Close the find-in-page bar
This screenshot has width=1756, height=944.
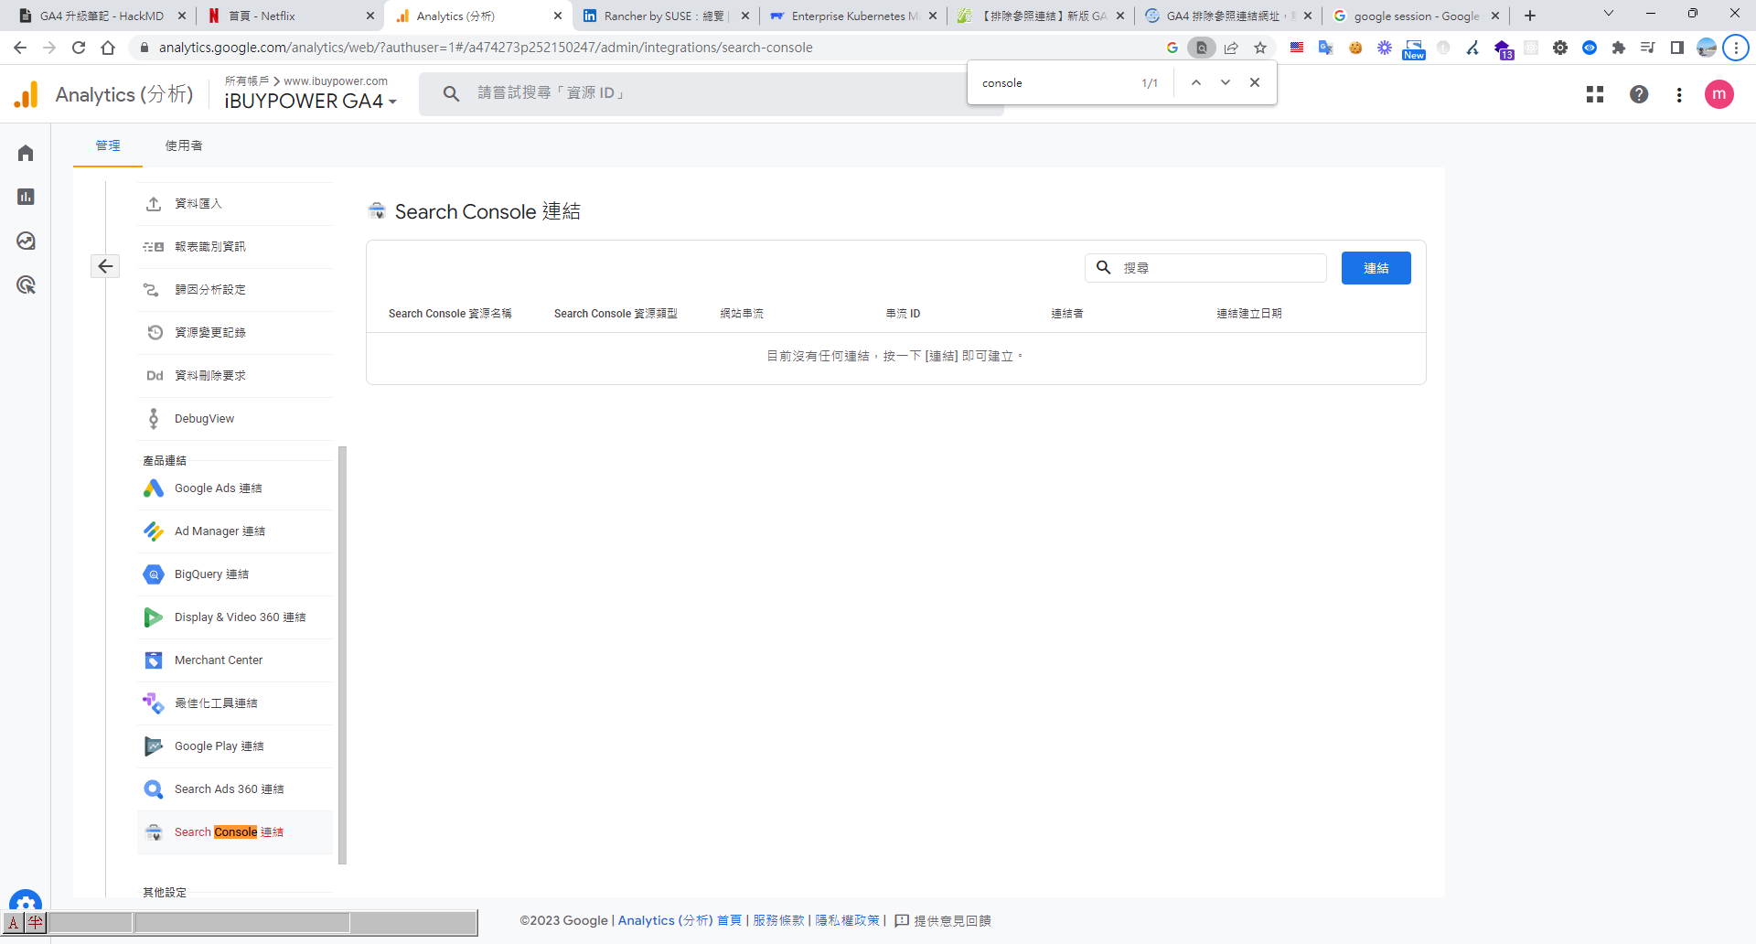pyautogui.click(x=1255, y=82)
